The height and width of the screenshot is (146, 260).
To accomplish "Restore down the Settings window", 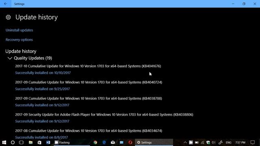I will [x=244, y=4].
